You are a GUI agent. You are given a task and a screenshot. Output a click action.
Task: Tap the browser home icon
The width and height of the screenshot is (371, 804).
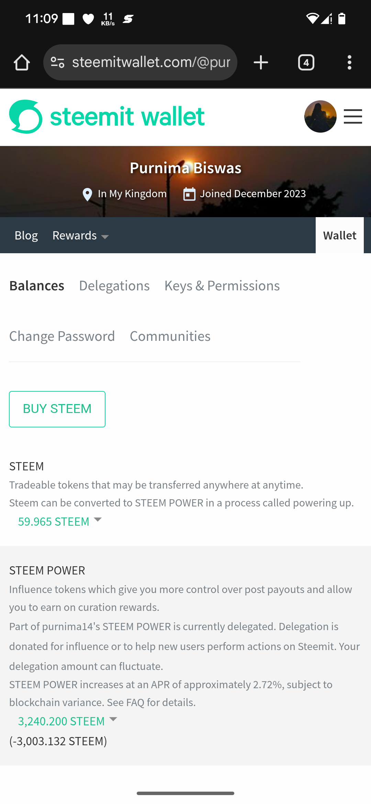pyautogui.click(x=22, y=63)
